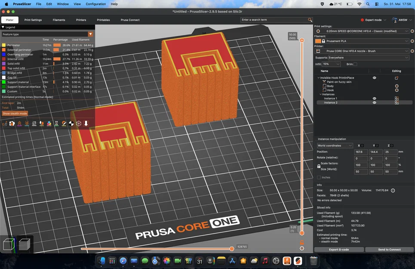Click the Hook part settings gear icon
This screenshot has height=269, width=415.
(x=397, y=90)
